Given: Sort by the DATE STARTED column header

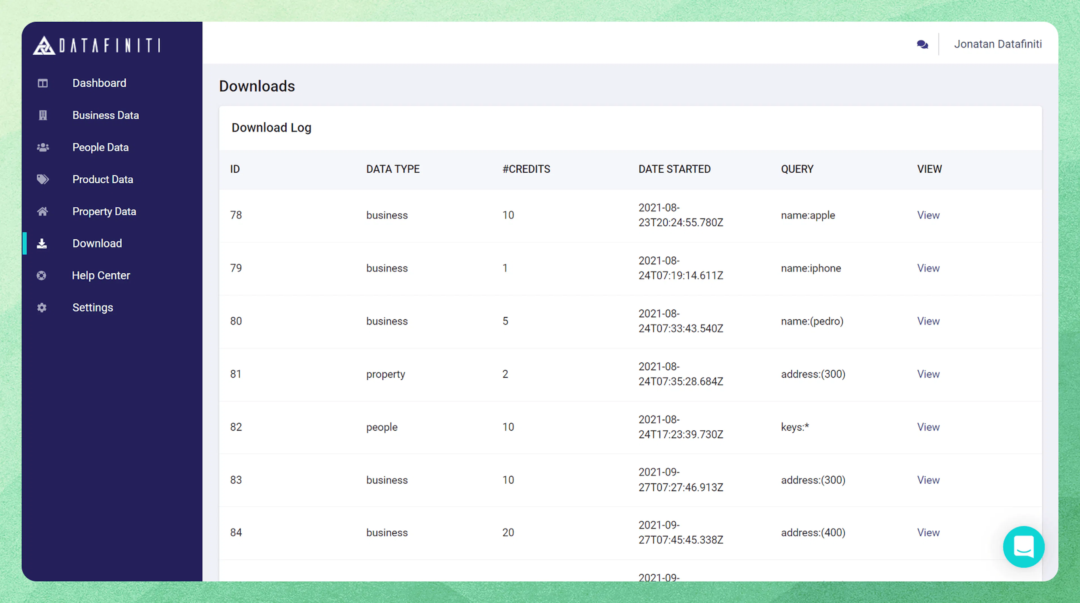Looking at the screenshot, I should click(x=675, y=169).
